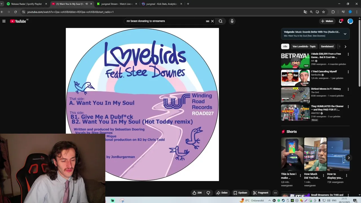Reload the page in browser

[16, 12]
